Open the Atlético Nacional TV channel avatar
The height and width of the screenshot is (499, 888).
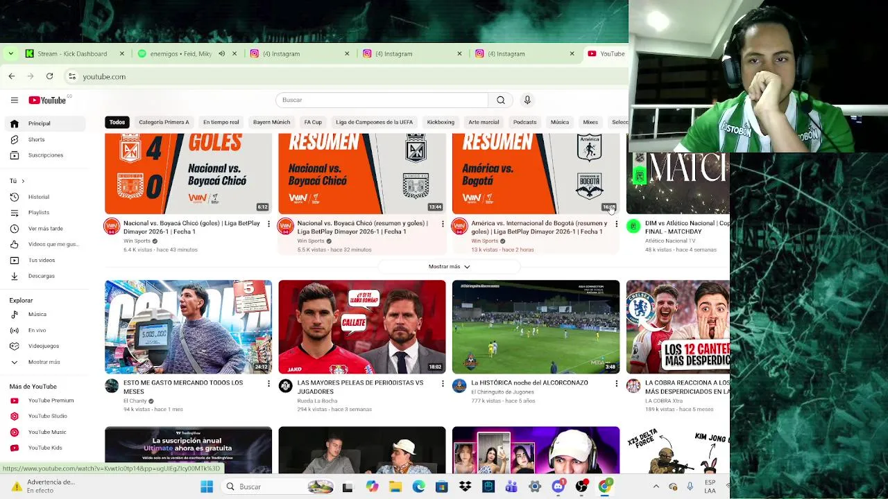[x=633, y=227]
